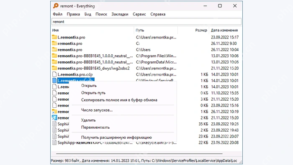Screen dimensions: 293x165
Task: Click the date 26.11.2022 10:04
Action: pyautogui.click(x=225, y=50)
